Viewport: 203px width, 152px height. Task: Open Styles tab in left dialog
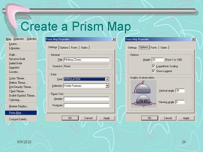84,48
